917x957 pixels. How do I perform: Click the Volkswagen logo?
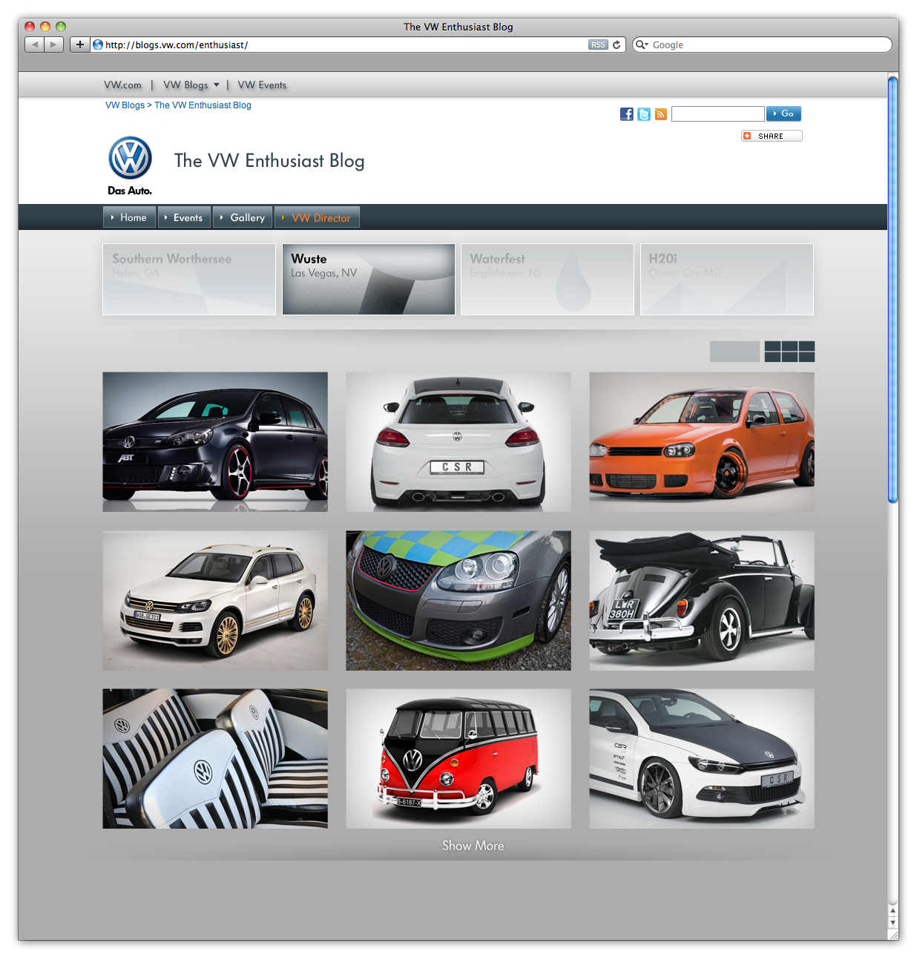pyautogui.click(x=130, y=158)
